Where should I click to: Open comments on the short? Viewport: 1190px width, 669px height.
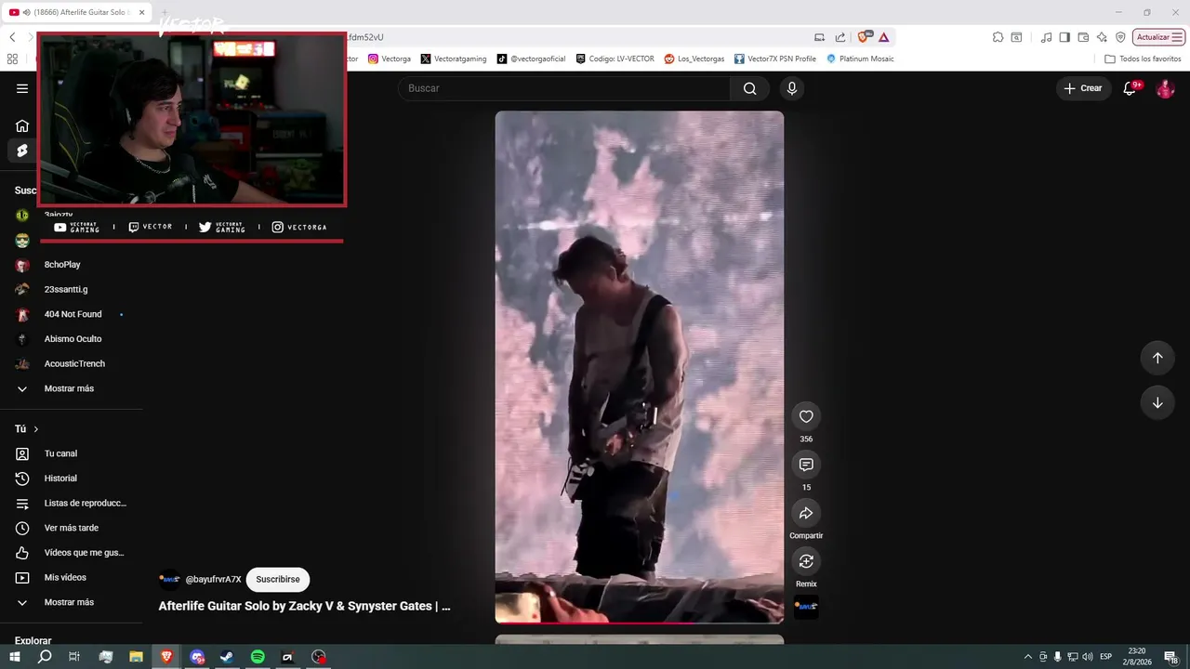806,465
